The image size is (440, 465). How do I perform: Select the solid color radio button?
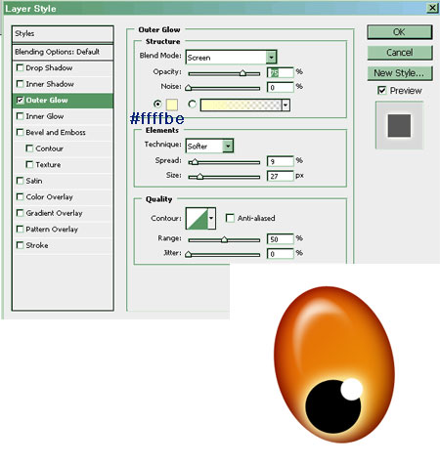coord(157,105)
